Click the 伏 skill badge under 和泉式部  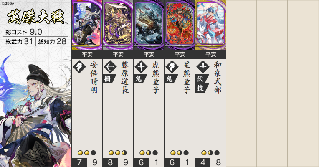click(202, 79)
